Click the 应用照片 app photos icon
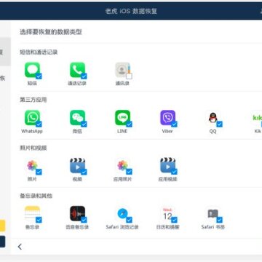Image resolution: width=262 pixels, height=262 pixels. (122, 165)
